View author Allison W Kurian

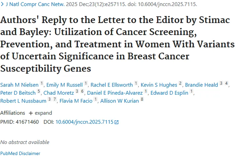click(x=119, y=101)
